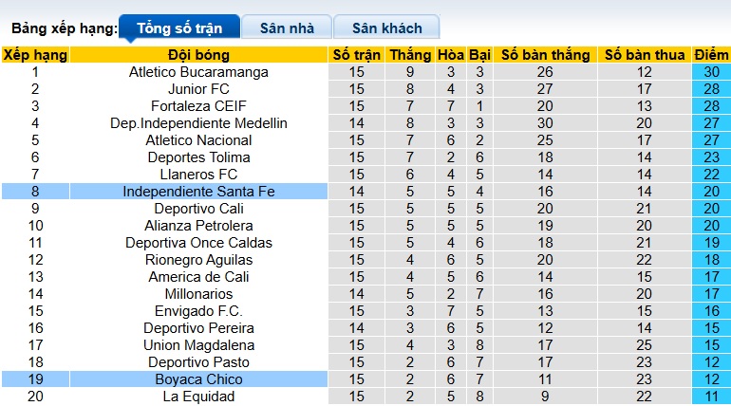Viewport: 731px width, 406px height.
Task: Click the Deportivo Cali team name
Action: pyautogui.click(x=198, y=209)
